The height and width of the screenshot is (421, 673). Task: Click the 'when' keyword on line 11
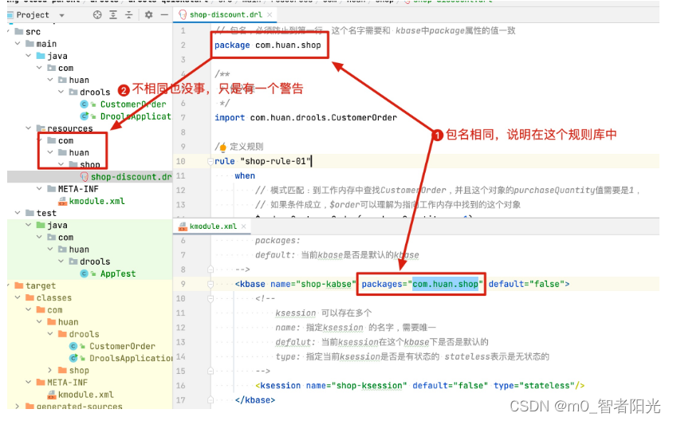pos(245,175)
